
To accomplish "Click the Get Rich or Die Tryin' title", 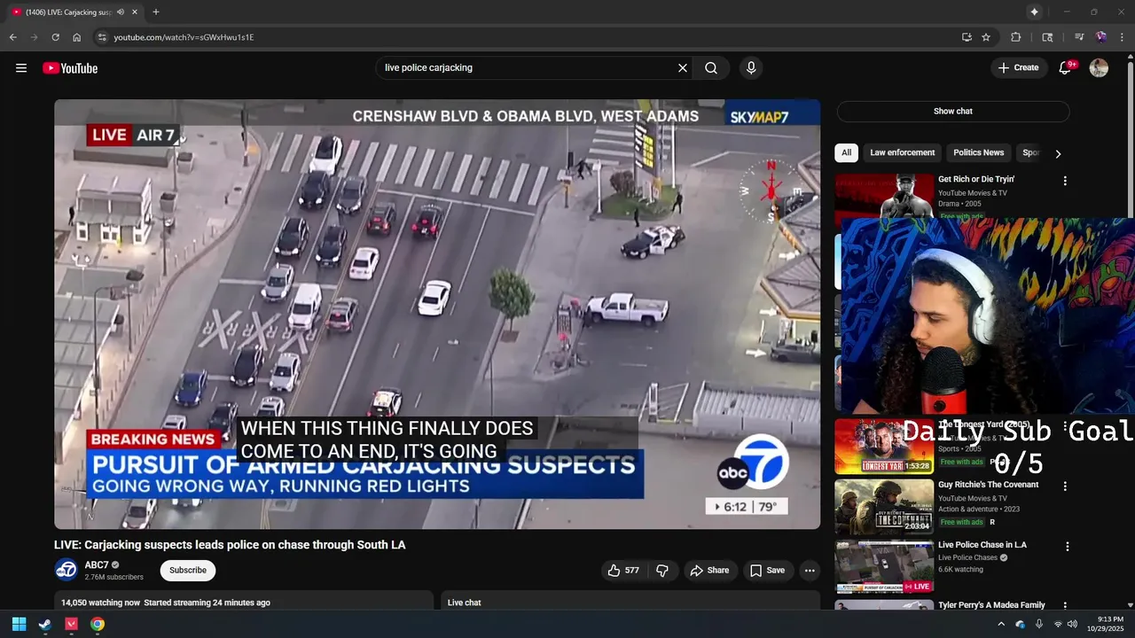I will click(975, 179).
